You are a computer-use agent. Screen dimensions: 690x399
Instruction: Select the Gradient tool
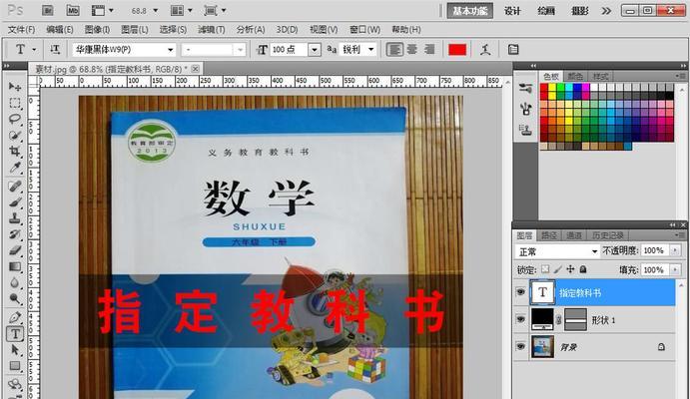pos(15,266)
